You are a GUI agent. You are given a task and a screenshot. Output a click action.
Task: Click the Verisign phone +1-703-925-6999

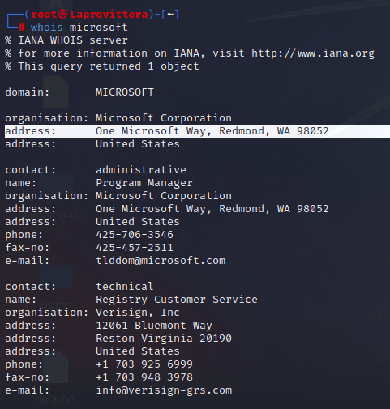click(x=144, y=364)
